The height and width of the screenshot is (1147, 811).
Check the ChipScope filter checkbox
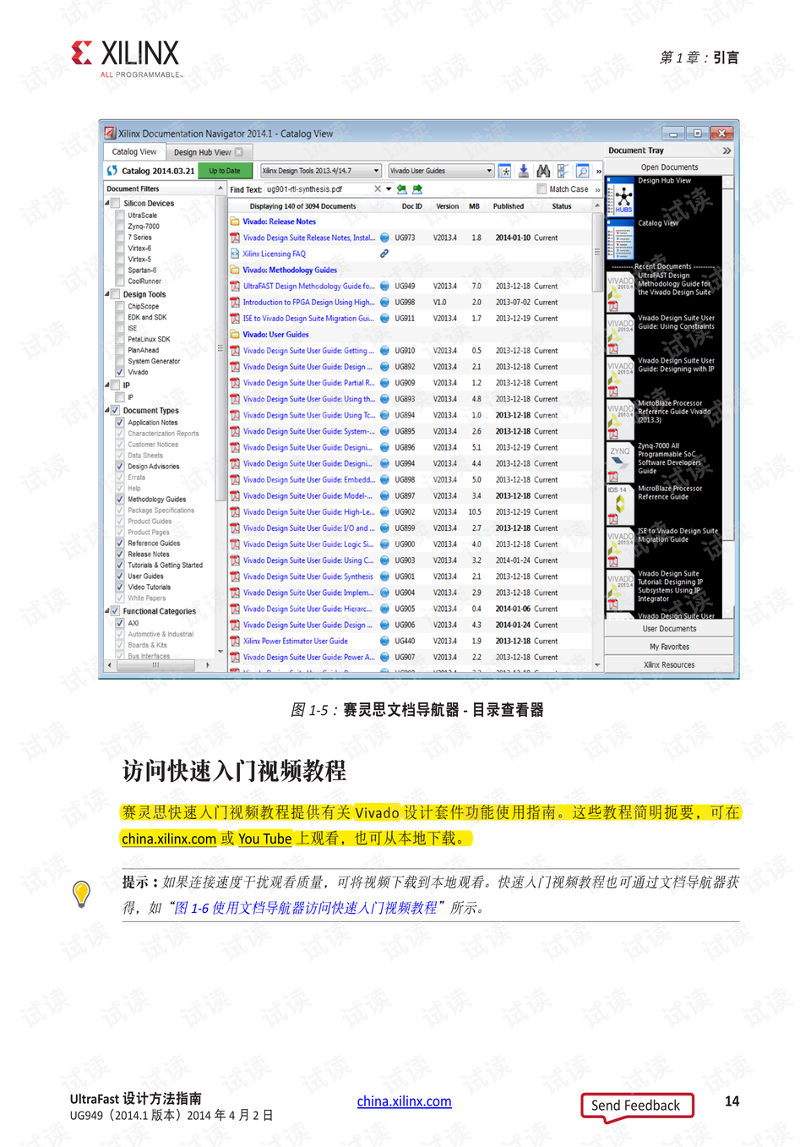(x=120, y=306)
